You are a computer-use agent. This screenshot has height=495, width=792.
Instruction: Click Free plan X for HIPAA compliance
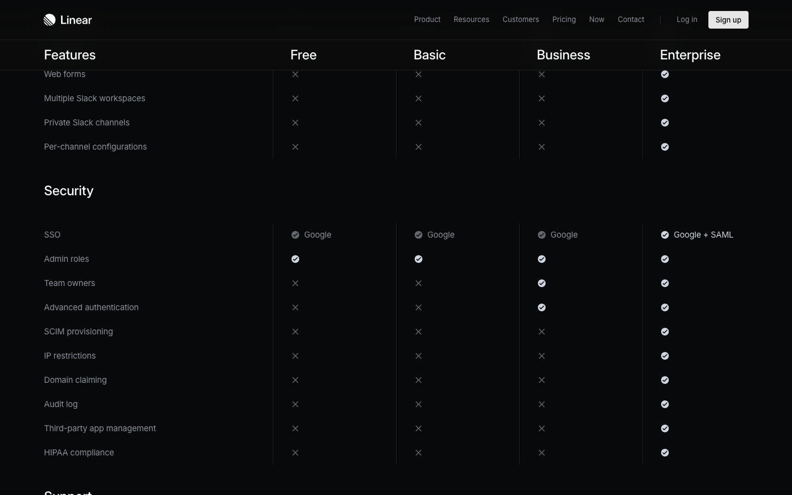pyautogui.click(x=295, y=453)
